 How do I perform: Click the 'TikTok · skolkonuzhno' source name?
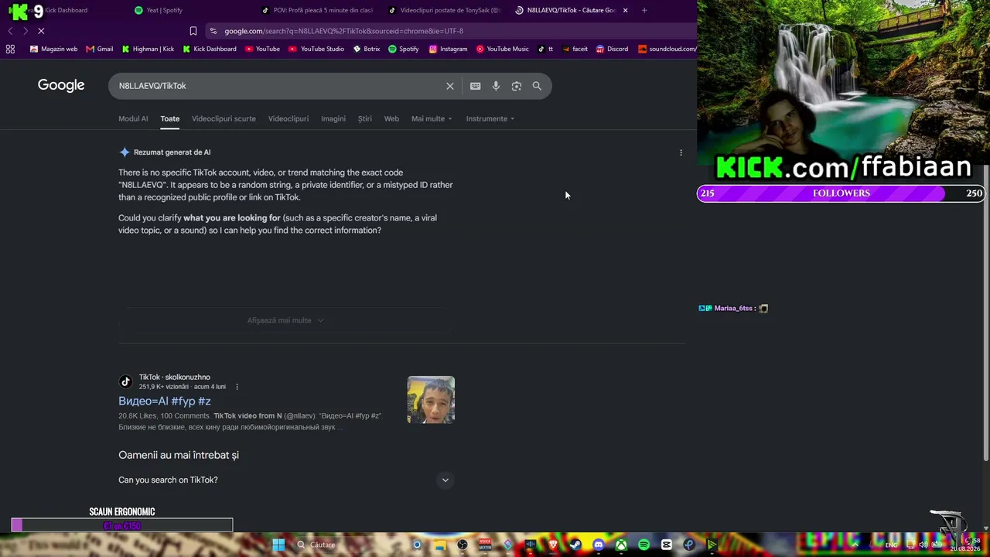click(x=175, y=378)
